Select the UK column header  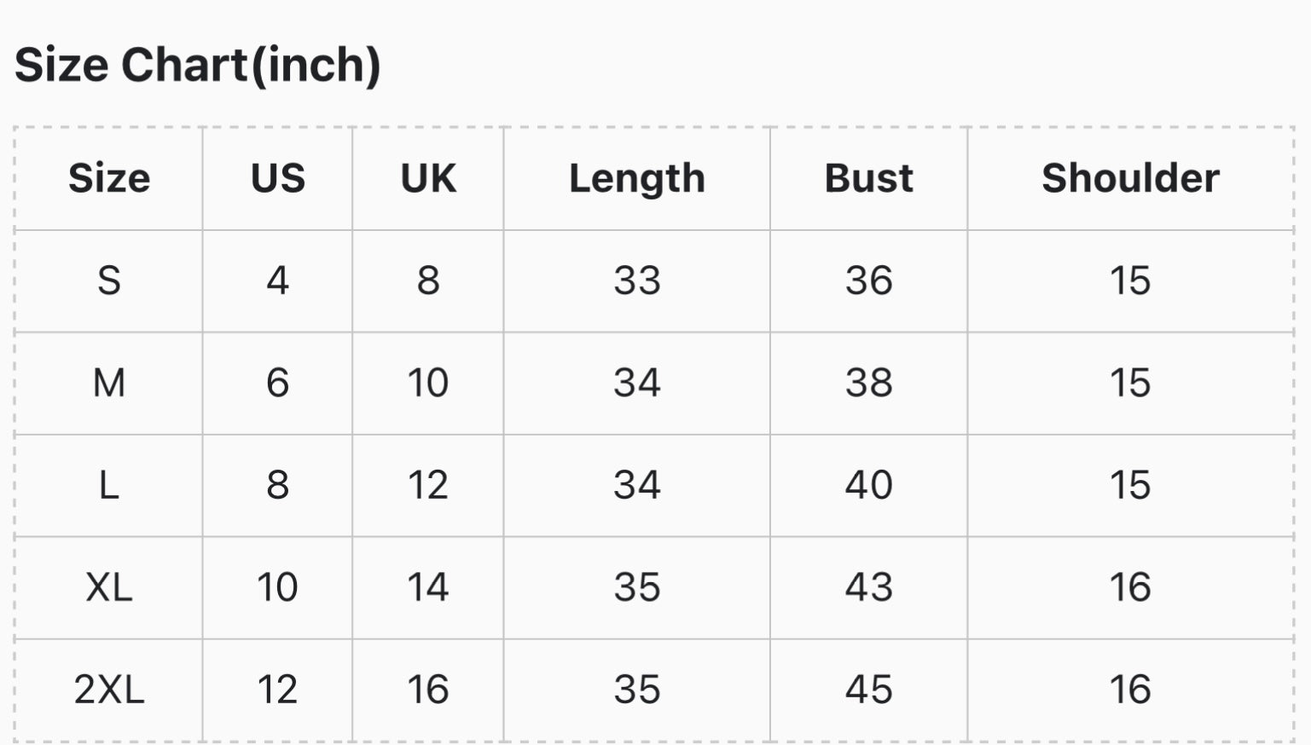coord(428,178)
